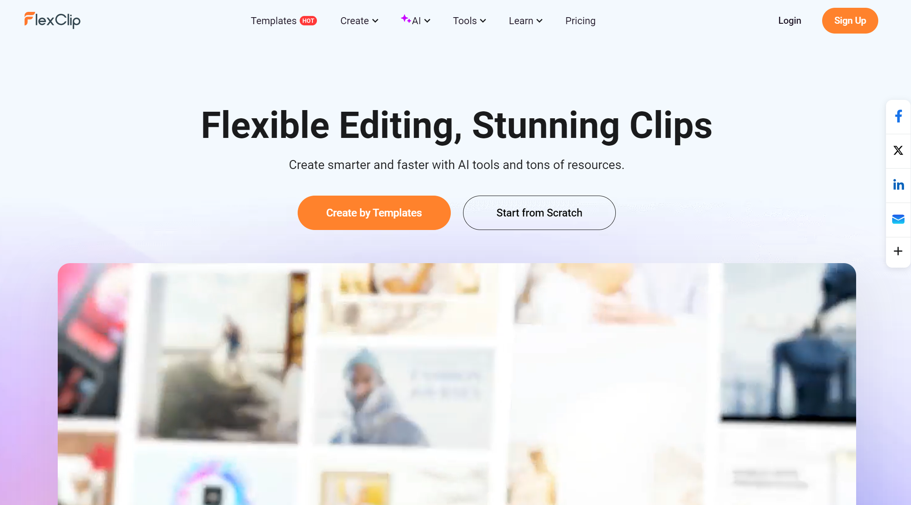Expand the Tools dropdown menu
The height and width of the screenshot is (505, 911).
[x=470, y=20]
